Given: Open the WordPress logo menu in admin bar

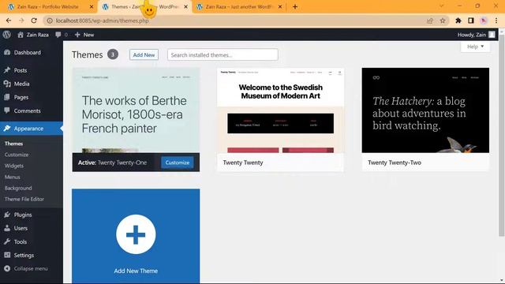Looking at the screenshot, I should (7, 35).
